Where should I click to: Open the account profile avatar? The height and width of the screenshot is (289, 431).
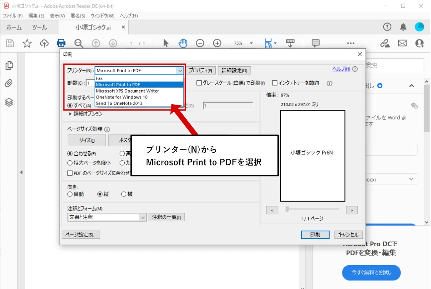(x=420, y=27)
